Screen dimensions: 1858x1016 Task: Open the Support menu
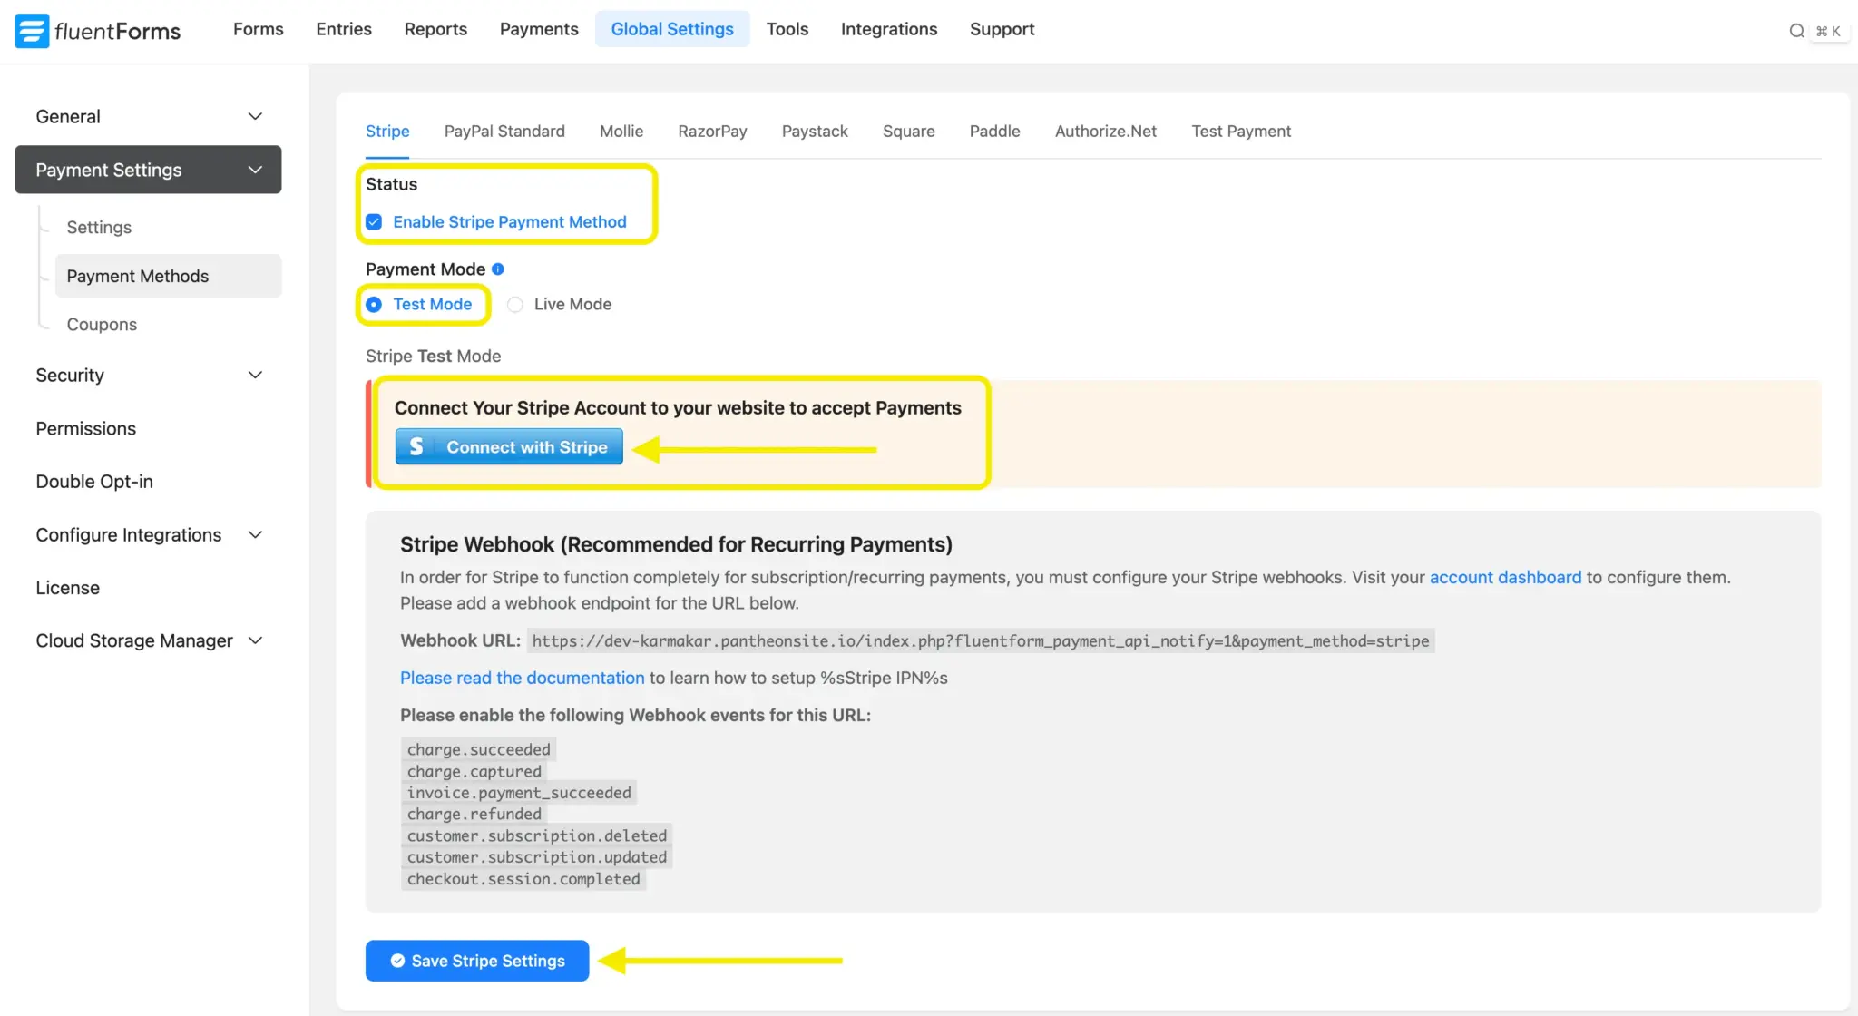click(x=1002, y=29)
